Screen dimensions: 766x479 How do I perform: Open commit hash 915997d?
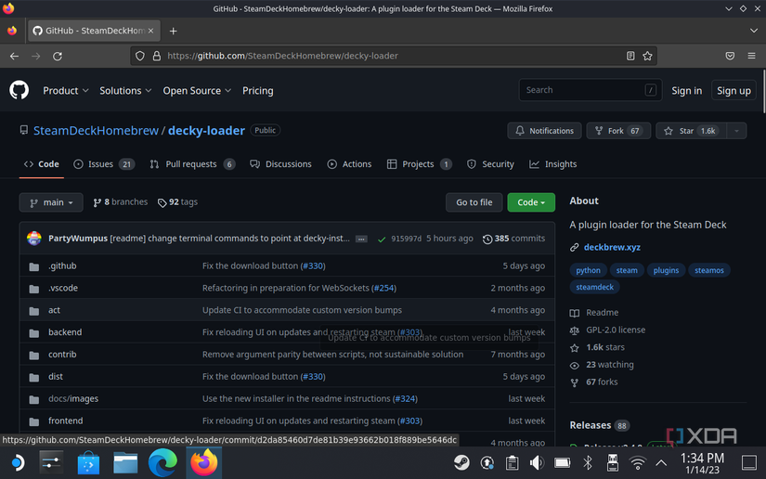(406, 239)
